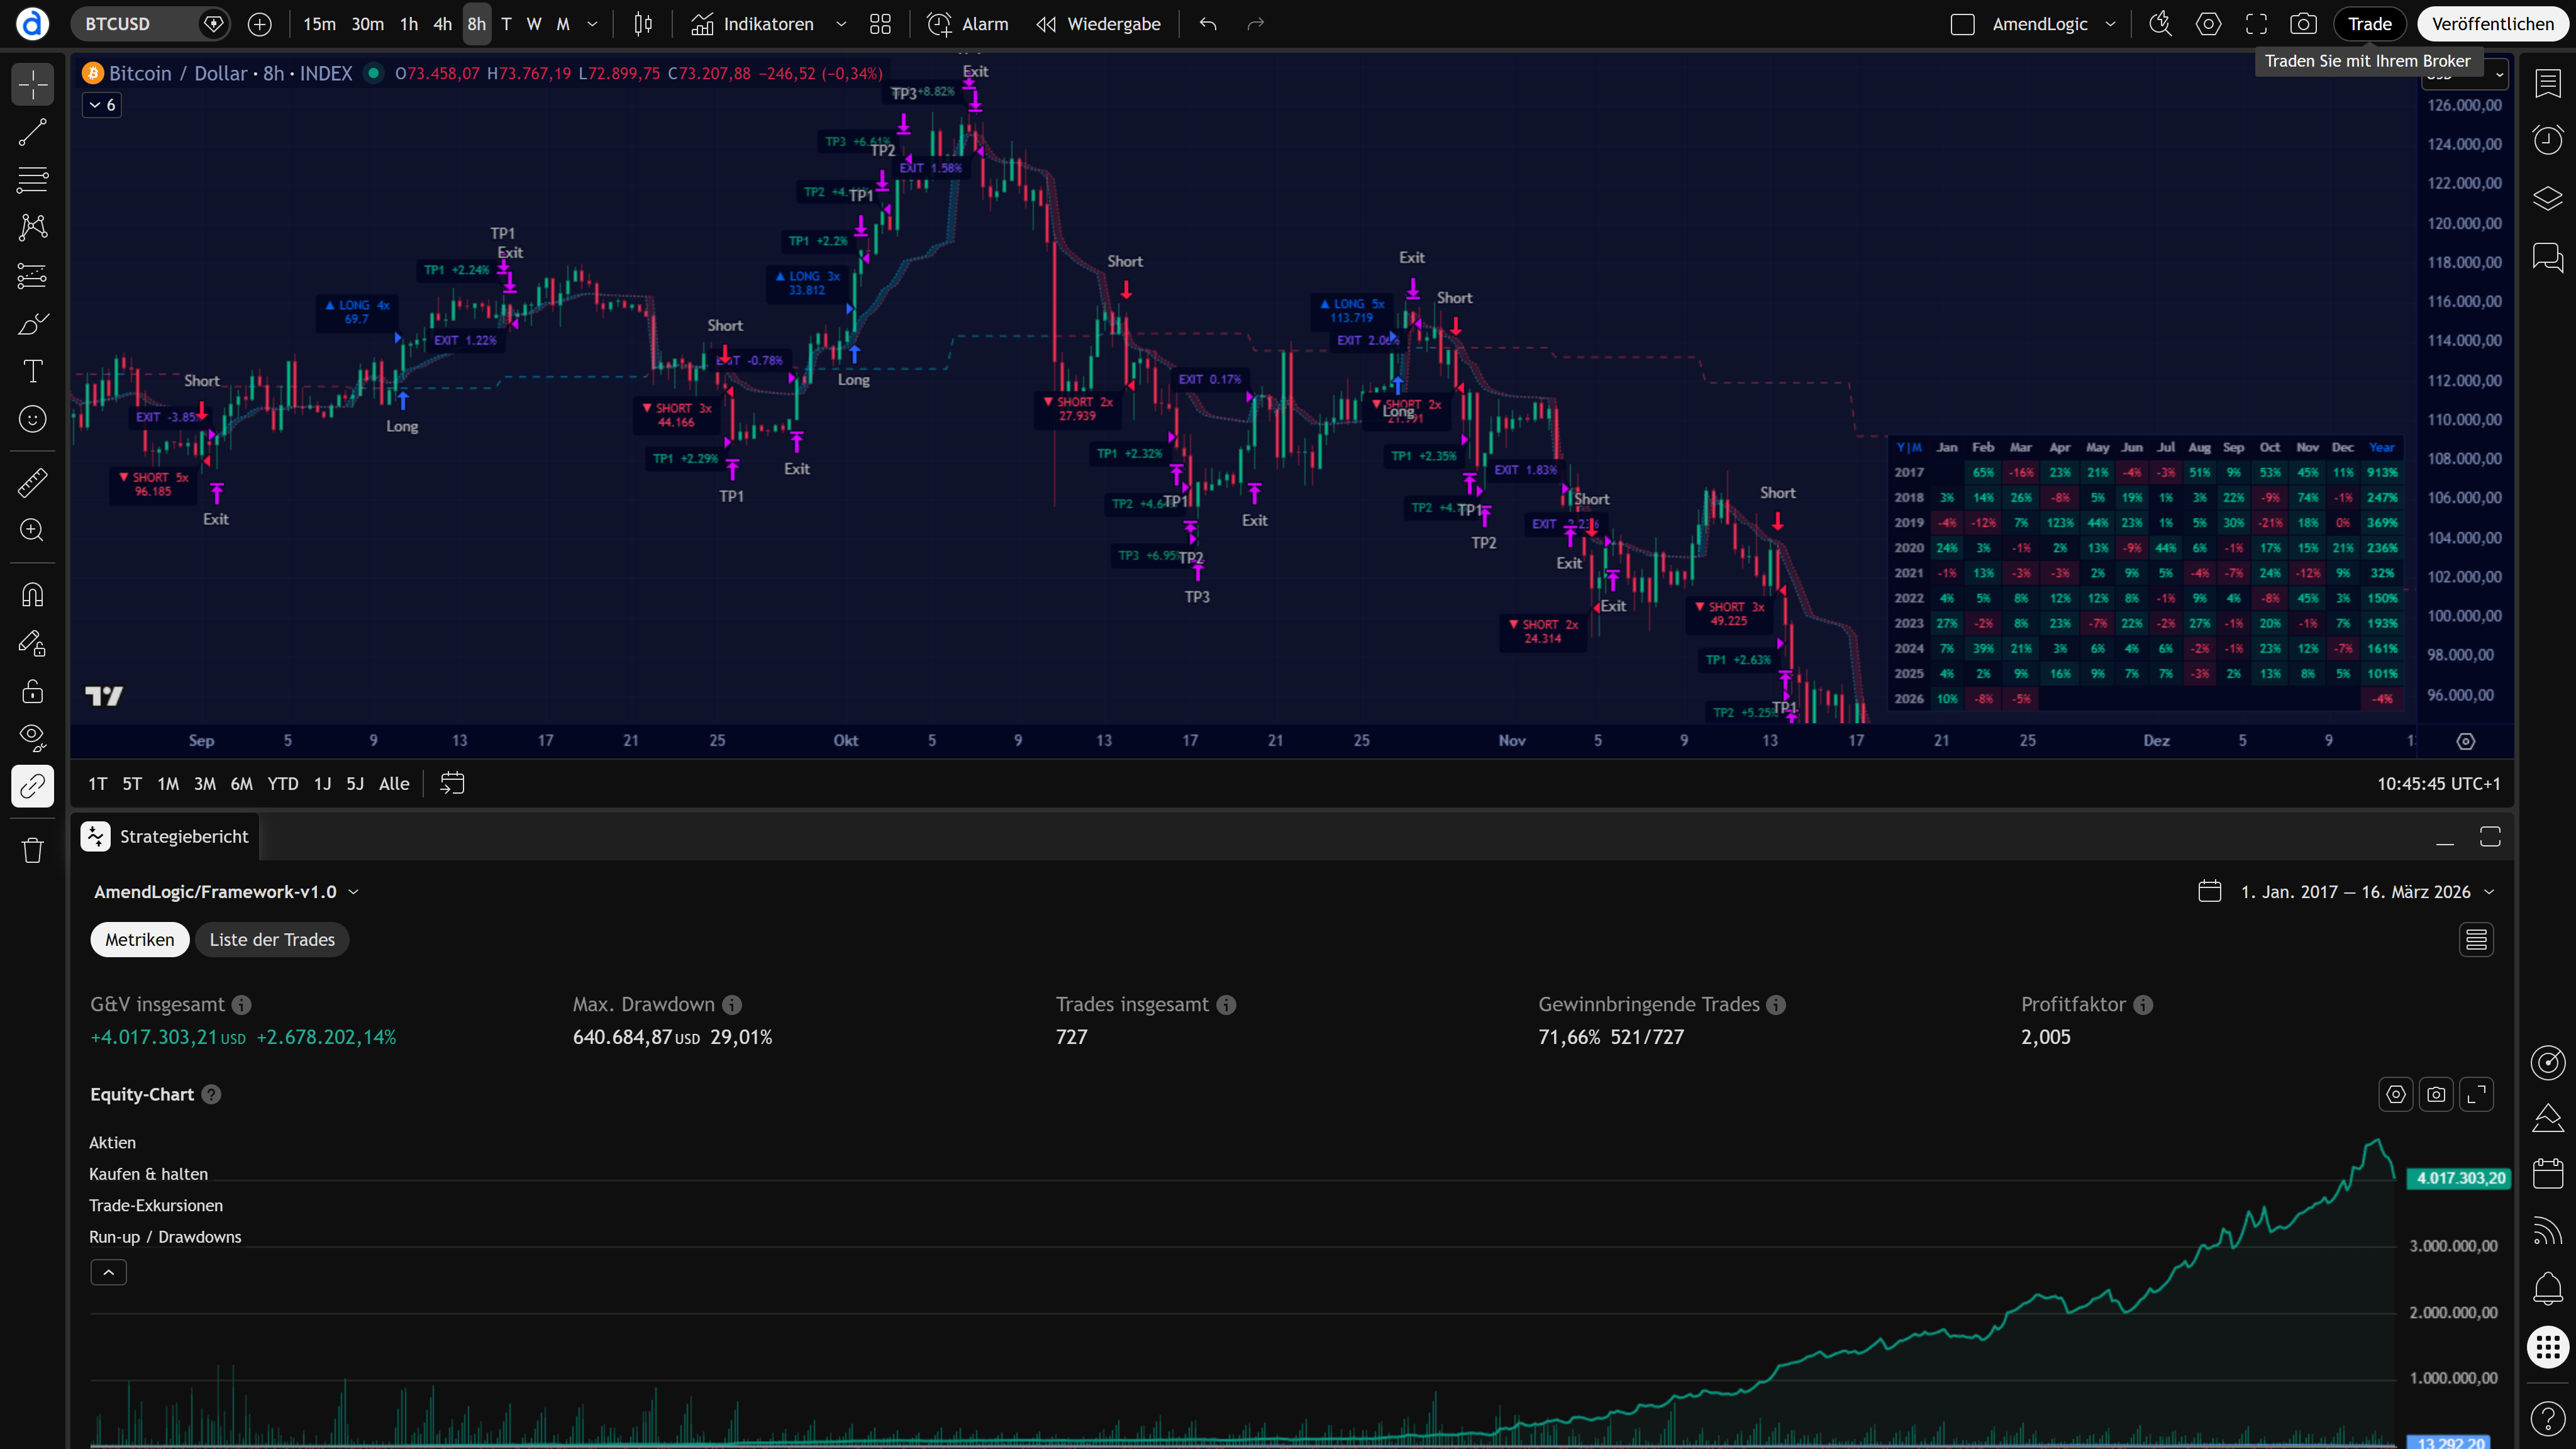Open the ruler measure tool
2576x1449 pixels.
click(x=32, y=483)
